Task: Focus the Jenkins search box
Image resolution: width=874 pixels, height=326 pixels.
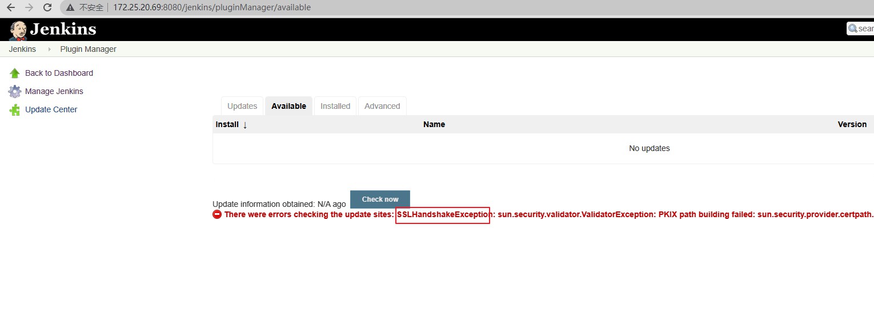Action: tap(861, 28)
